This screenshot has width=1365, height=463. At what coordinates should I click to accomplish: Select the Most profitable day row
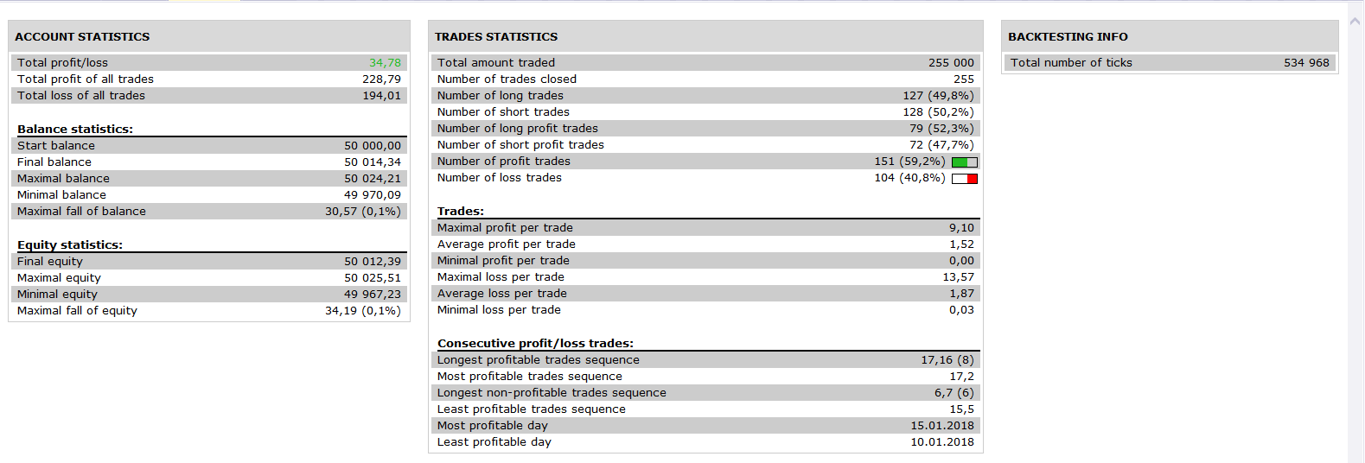(705, 425)
